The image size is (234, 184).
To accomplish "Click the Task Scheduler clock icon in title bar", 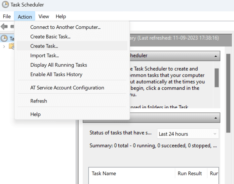I will (5, 5).
